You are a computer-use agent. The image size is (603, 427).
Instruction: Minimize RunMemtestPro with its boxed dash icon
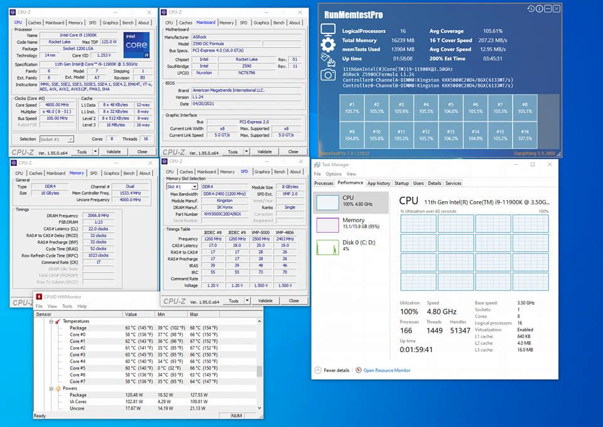click(x=548, y=8)
